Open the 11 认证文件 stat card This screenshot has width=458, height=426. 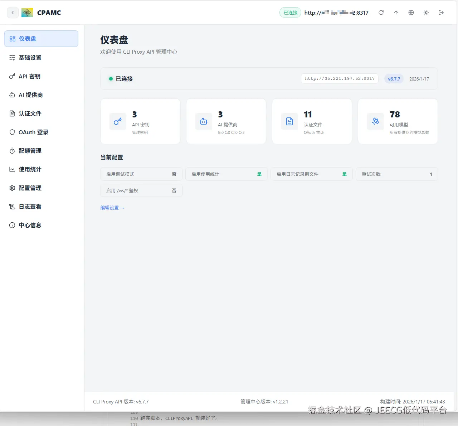[x=312, y=121]
